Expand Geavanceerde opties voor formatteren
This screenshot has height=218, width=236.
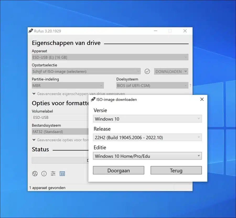tap(61, 140)
